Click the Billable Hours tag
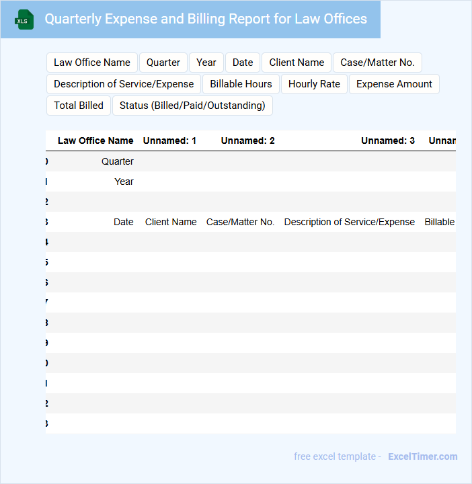 (241, 84)
